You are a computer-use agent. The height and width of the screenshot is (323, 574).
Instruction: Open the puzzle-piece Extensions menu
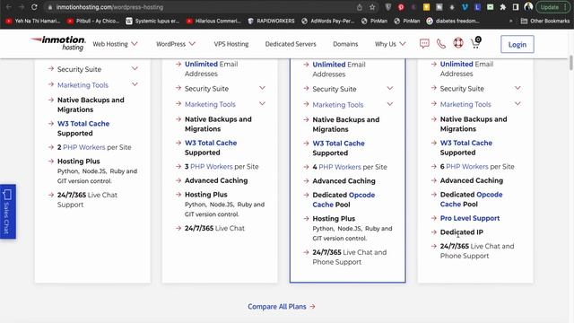coord(503,7)
